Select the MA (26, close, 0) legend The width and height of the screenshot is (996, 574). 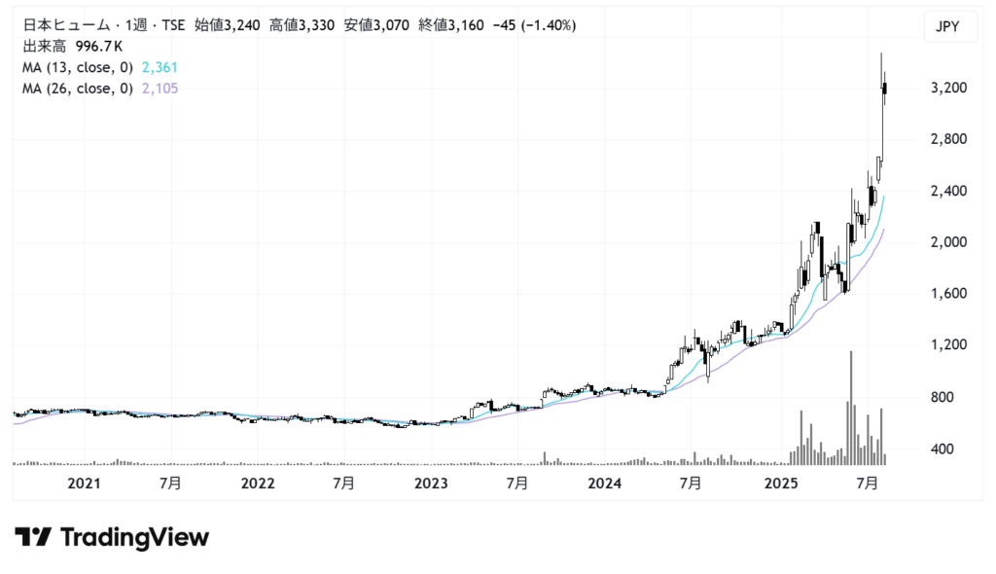click(x=78, y=89)
